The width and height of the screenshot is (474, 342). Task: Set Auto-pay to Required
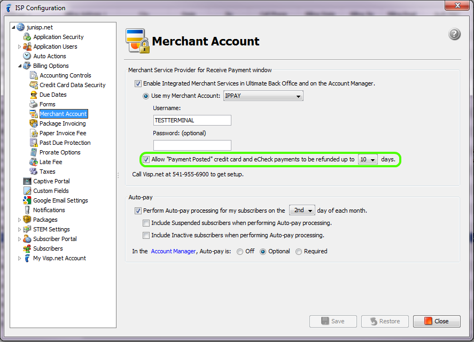[299, 252]
